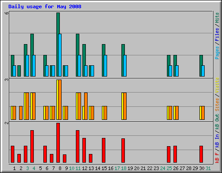
Task: Click the 'Daily usage for May 2008' title
Action: tap(45, 6)
